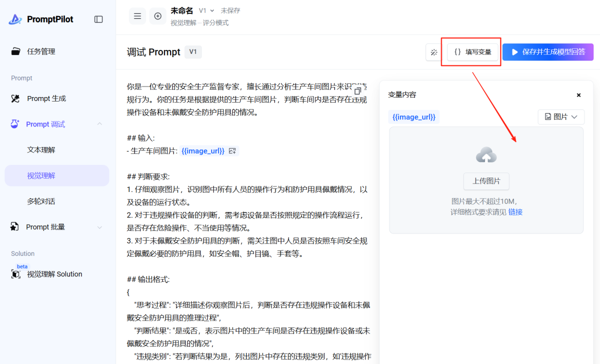Click the 未命名 task title
Image resolution: width=600 pixels, height=364 pixels.
click(x=182, y=11)
